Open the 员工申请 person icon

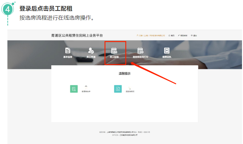click(x=91, y=51)
